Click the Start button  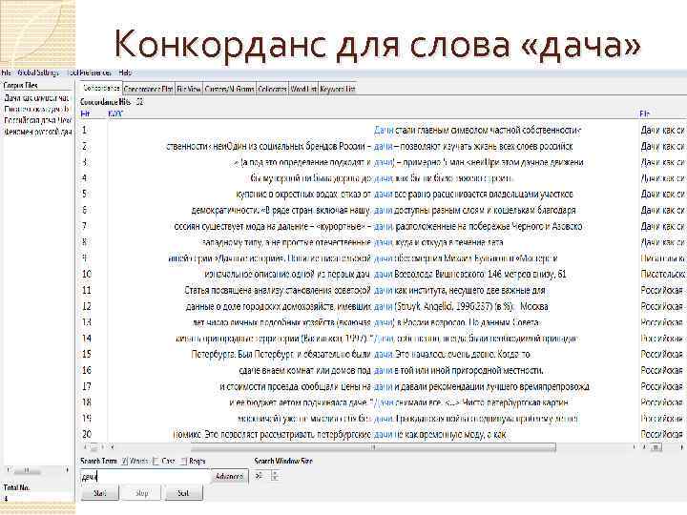100,493
